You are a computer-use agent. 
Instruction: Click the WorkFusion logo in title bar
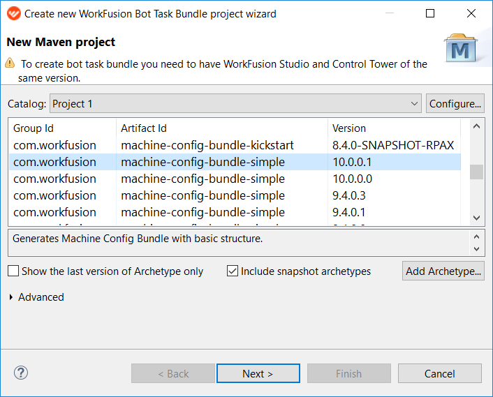coord(13,13)
